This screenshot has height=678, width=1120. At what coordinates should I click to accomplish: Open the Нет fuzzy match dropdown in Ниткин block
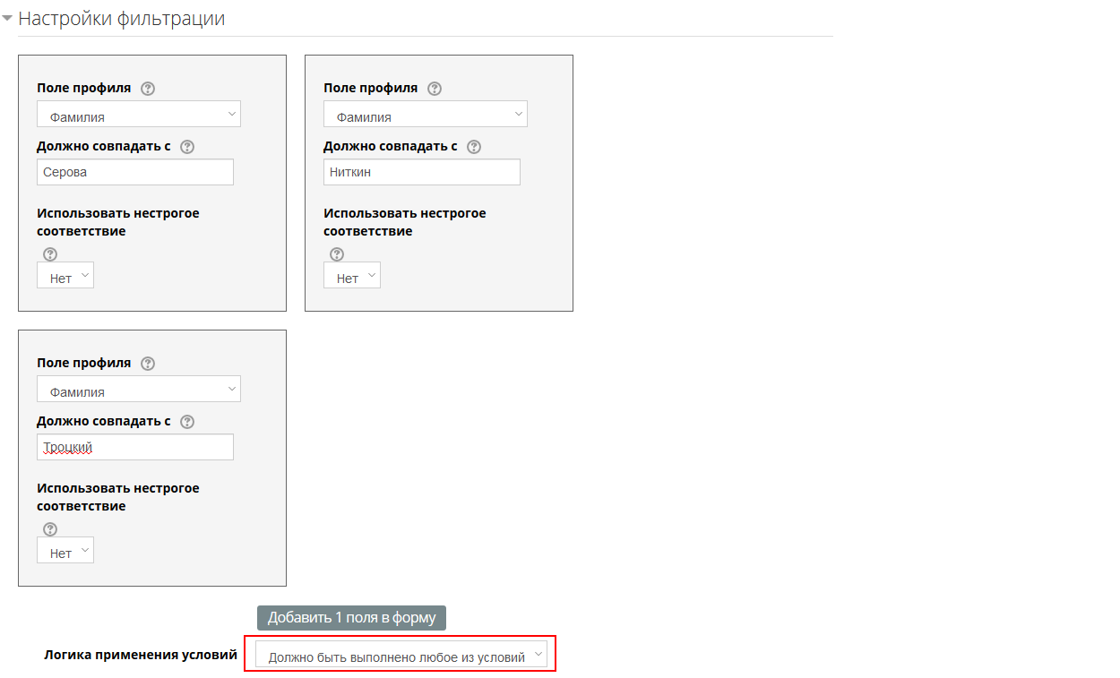(352, 276)
